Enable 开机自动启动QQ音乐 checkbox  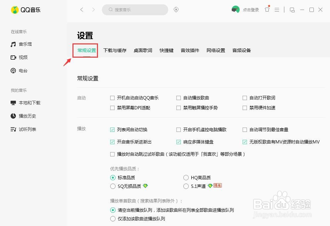click(112, 98)
